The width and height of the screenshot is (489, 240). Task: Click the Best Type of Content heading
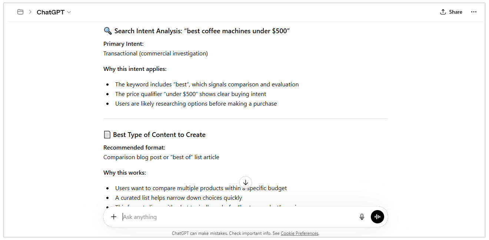tap(159, 135)
